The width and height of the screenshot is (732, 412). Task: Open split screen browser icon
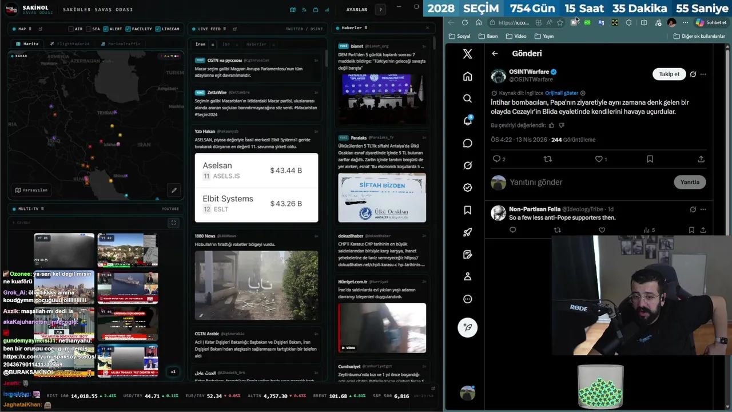coord(644,22)
